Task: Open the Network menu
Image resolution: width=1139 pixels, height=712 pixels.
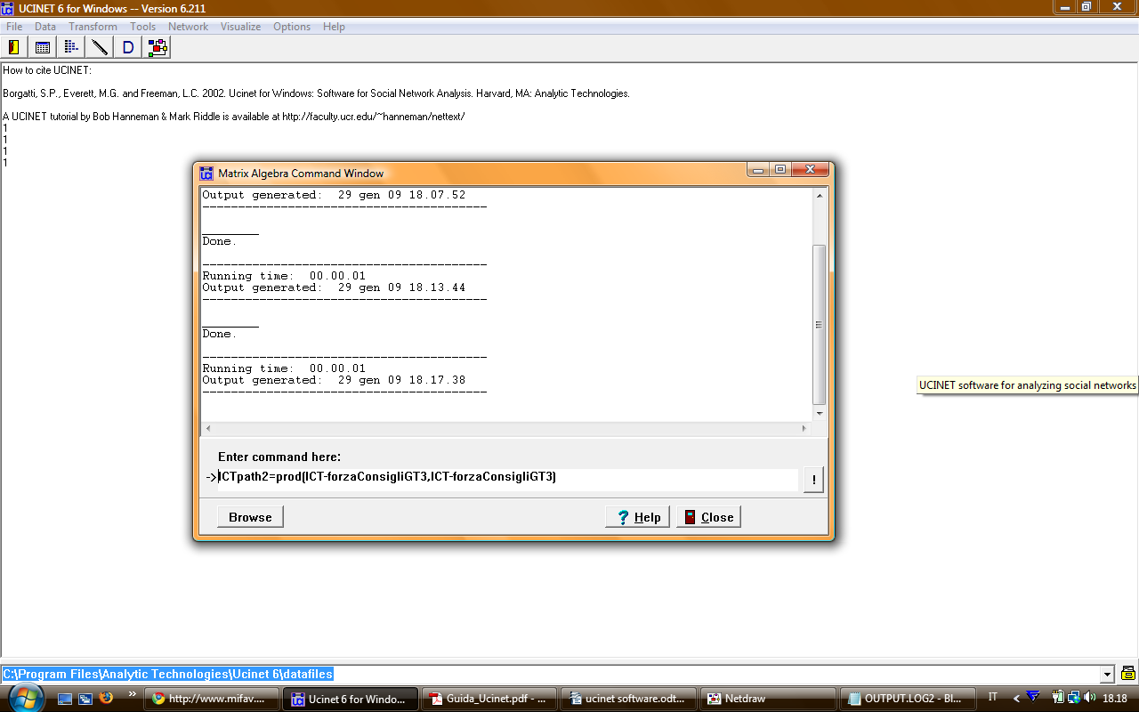Action: pyautogui.click(x=188, y=27)
